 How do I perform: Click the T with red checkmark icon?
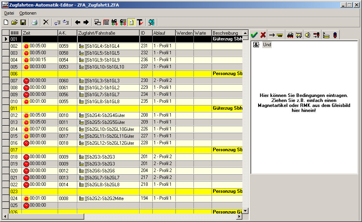(140, 22)
